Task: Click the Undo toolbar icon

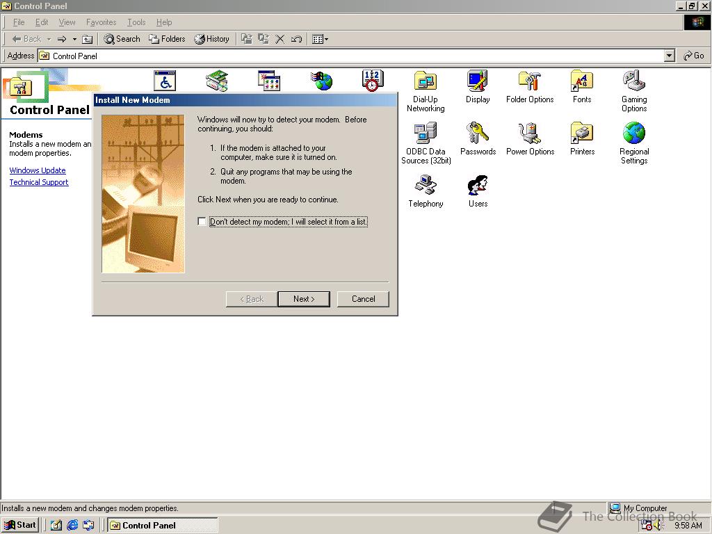Action: pos(296,39)
